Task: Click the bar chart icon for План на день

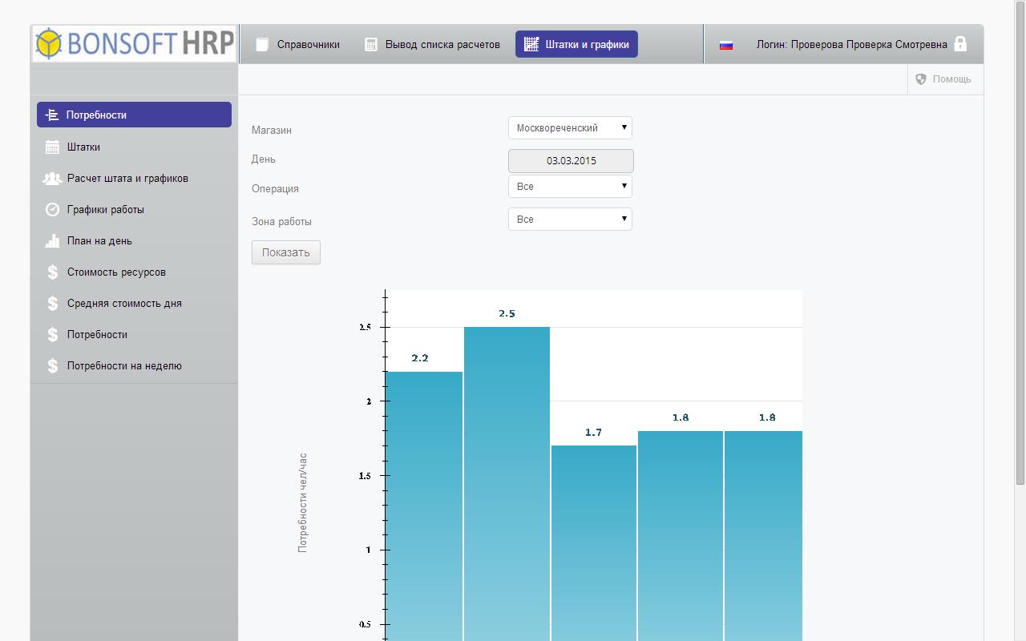Action: click(52, 241)
